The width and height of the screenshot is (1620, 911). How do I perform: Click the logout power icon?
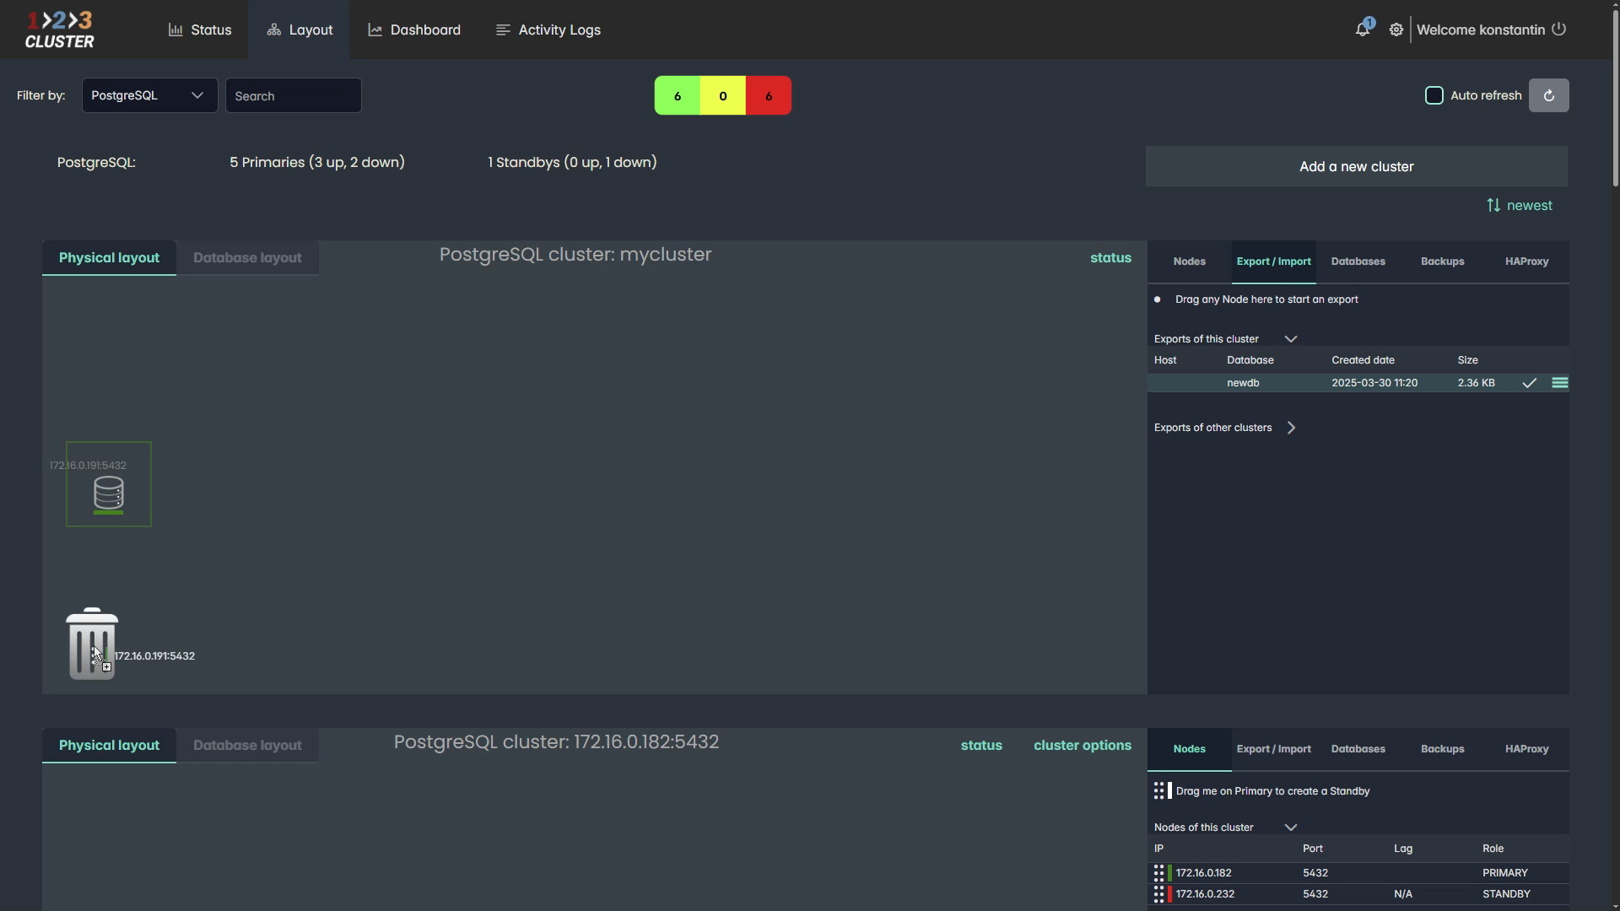point(1559,30)
